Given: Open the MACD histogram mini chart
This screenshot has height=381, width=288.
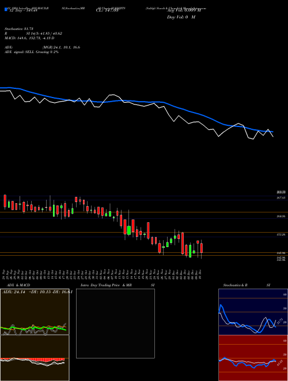Looking at the screenshot, I should 35,358.
